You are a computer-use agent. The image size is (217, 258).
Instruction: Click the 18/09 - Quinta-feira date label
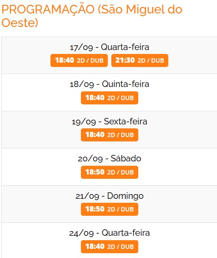coord(110,84)
